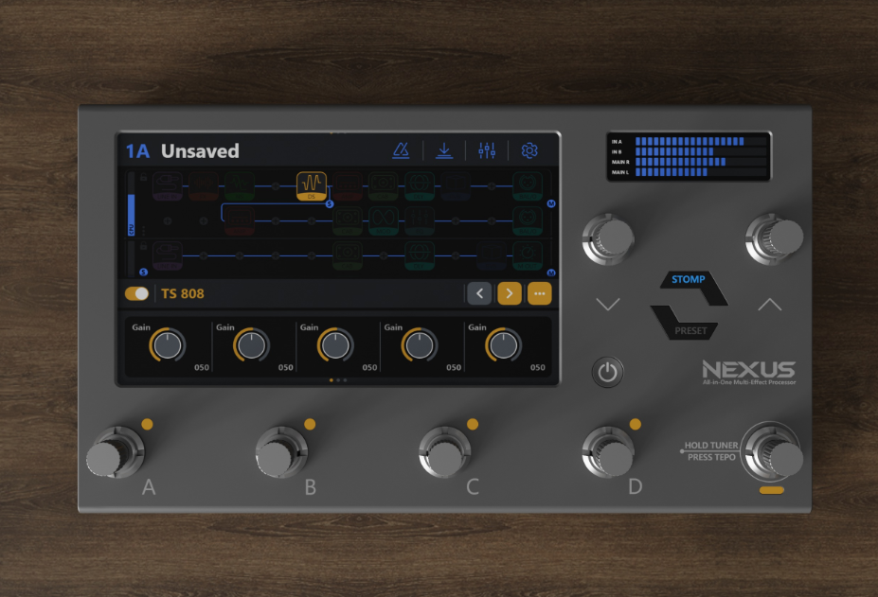Tap the M marker at the top chain end
The image size is (878, 597).
[x=551, y=203]
